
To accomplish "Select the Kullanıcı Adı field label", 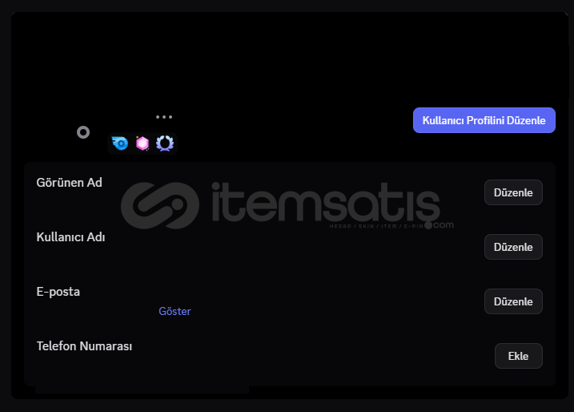I will tap(70, 237).
